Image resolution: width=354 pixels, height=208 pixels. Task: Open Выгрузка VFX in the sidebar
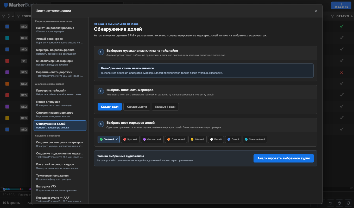click(60, 188)
